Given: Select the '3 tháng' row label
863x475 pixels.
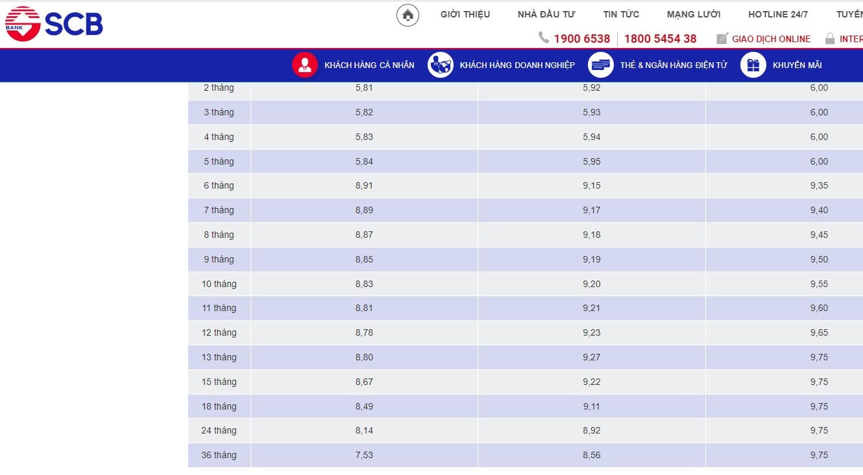Looking at the screenshot, I should pyautogui.click(x=219, y=112).
